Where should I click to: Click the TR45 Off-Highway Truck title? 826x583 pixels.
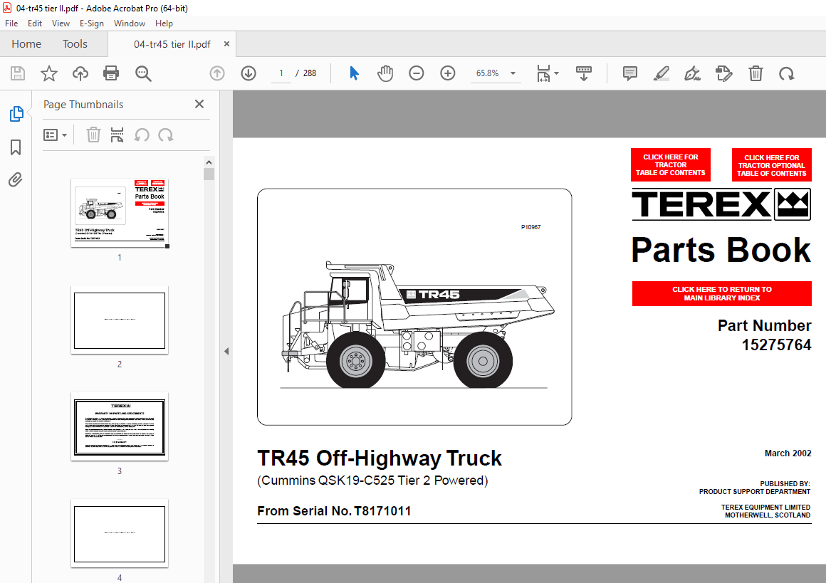click(x=380, y=458)
